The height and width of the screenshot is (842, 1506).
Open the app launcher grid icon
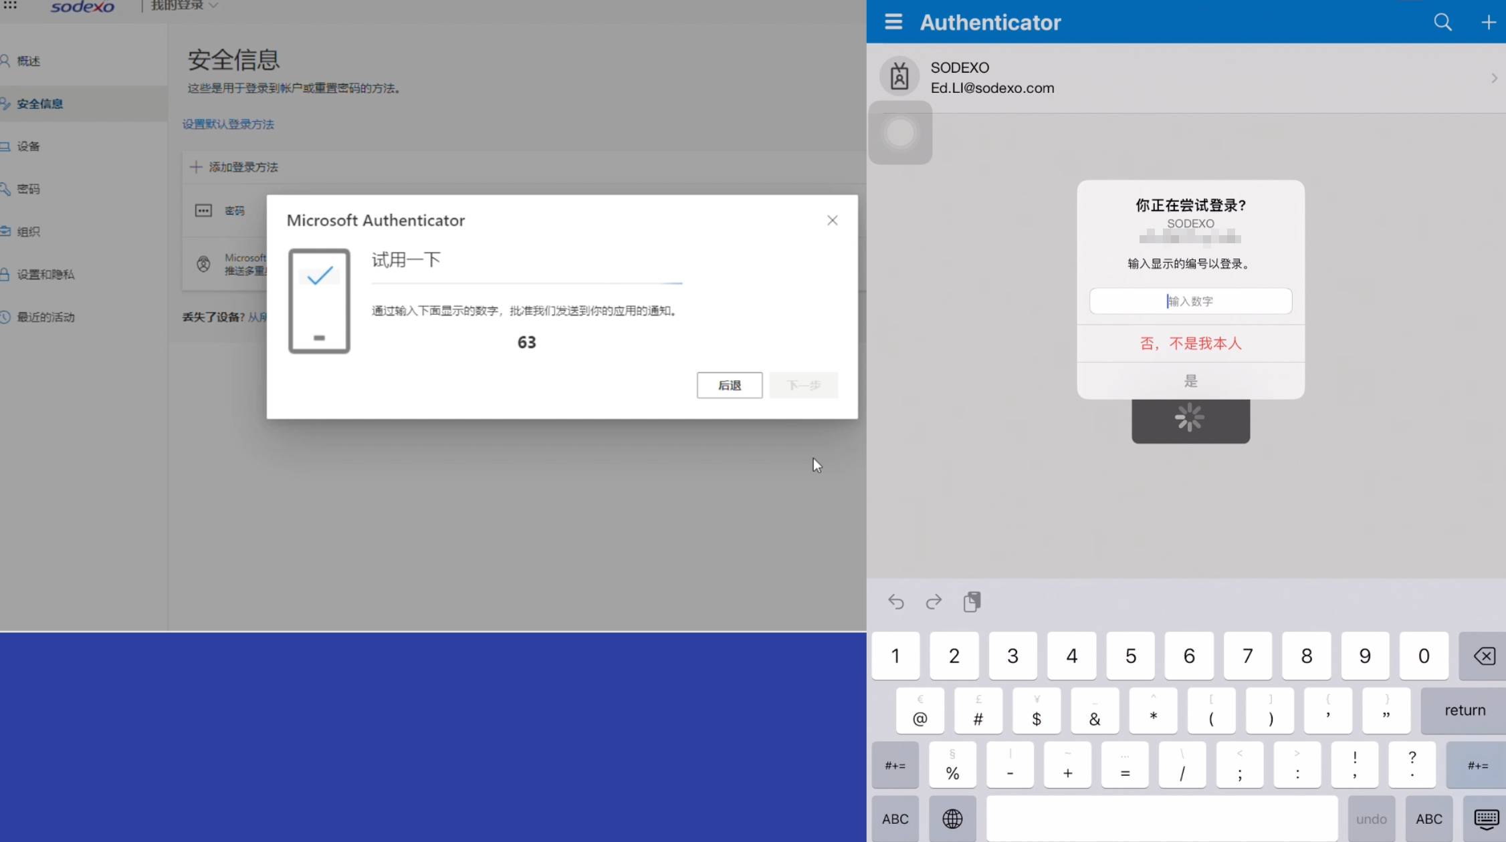(x=10, y=5)
